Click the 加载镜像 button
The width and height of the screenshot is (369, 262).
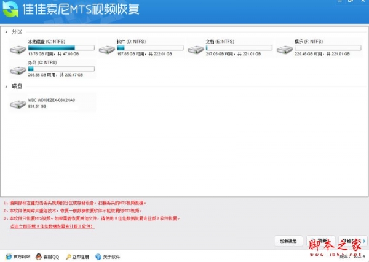point(288,241)
